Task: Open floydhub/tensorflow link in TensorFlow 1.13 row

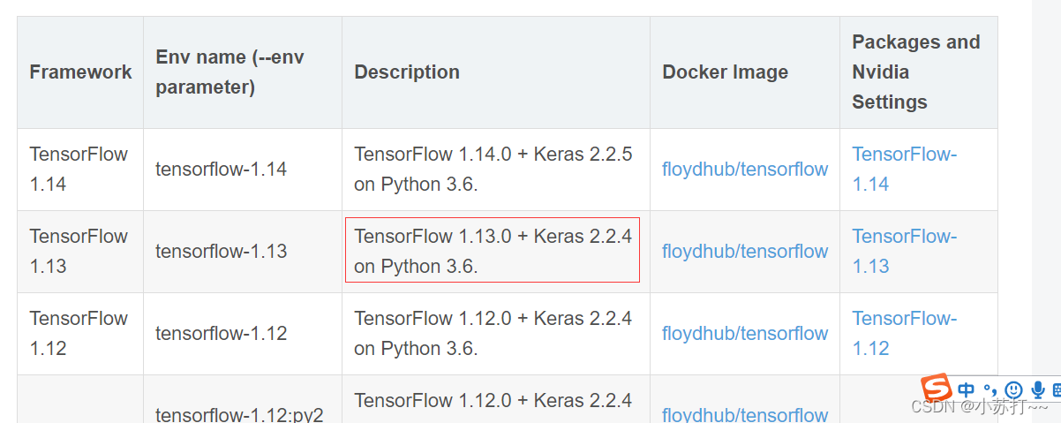Action: 745,251
